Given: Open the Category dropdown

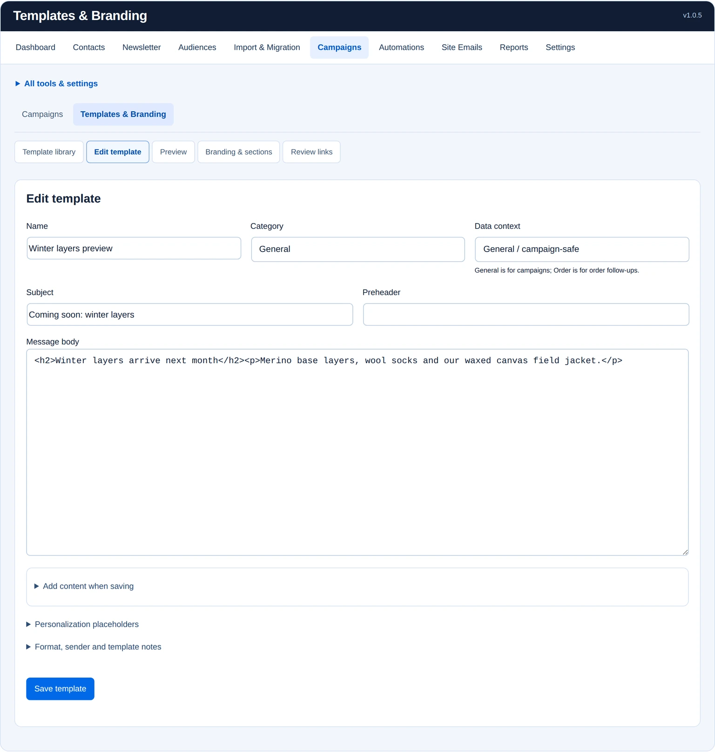Looking at the screenshot, I should 357,249.
